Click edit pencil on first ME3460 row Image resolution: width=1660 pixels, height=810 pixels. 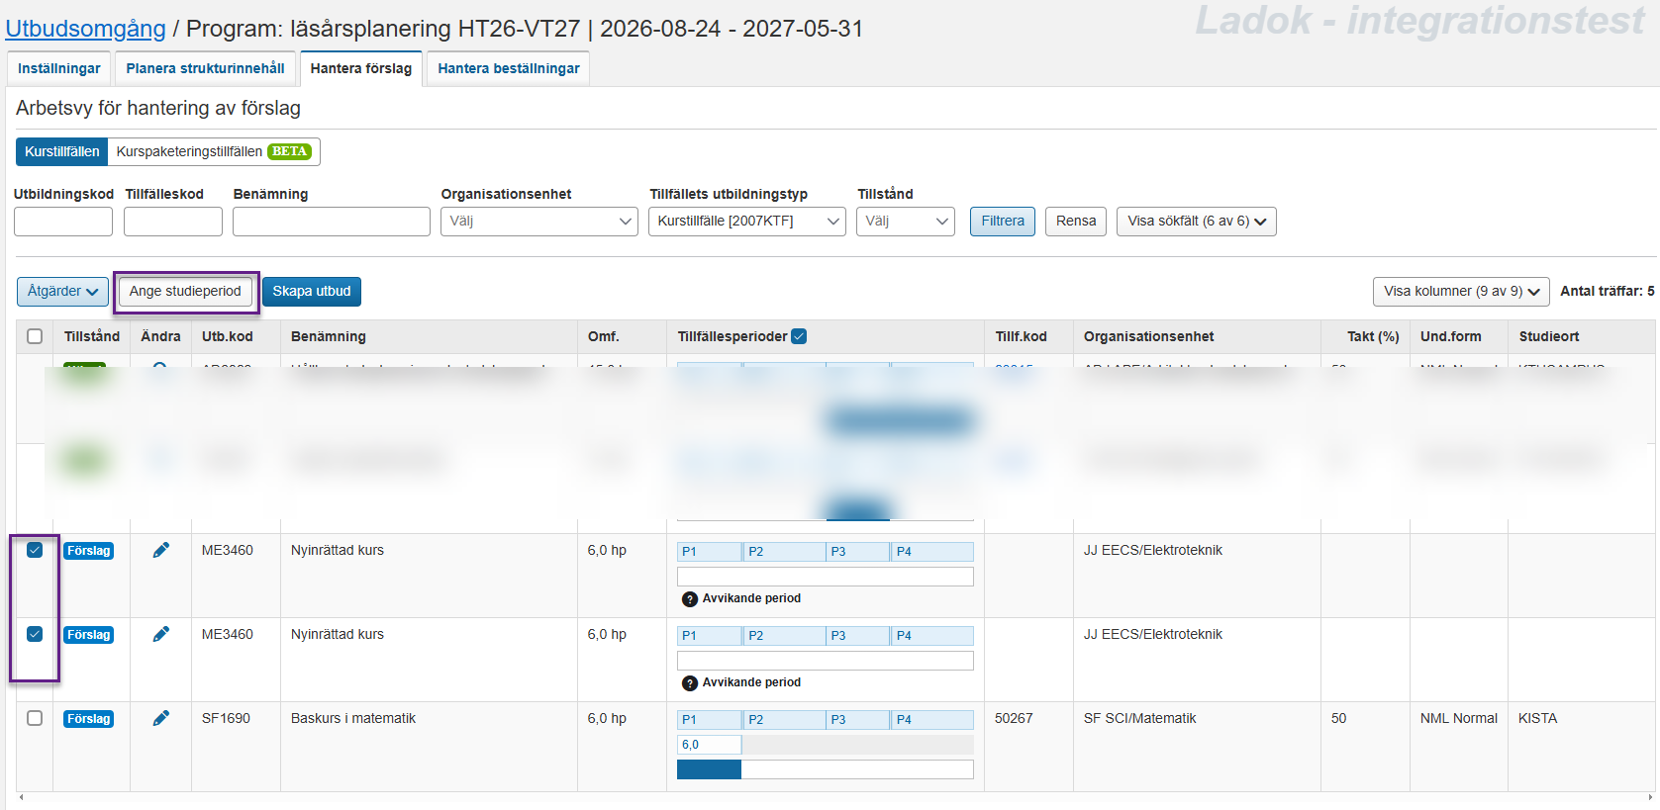pyautogui.click(x=160, y=550)
